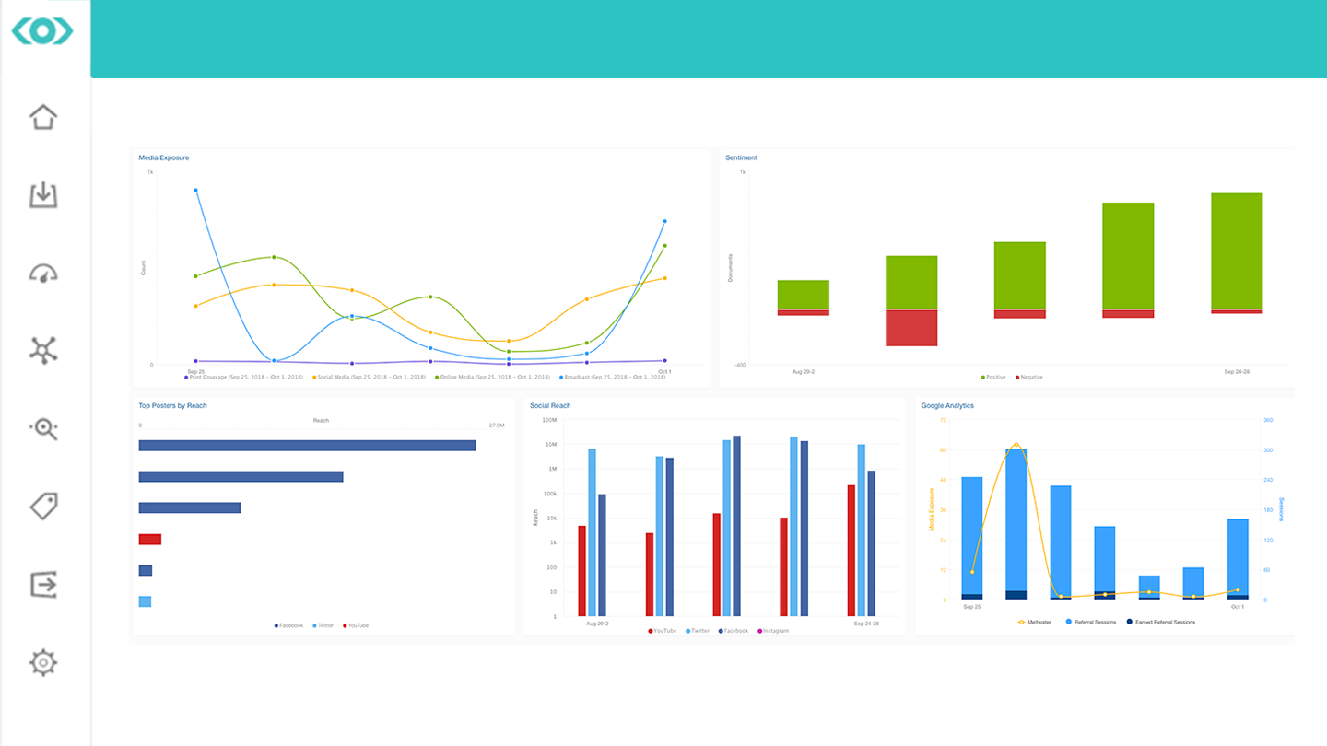Viewport: 1327px width, 746px height.
Task: Open the Google Analytics widget title
Action: tap(946, 405)
